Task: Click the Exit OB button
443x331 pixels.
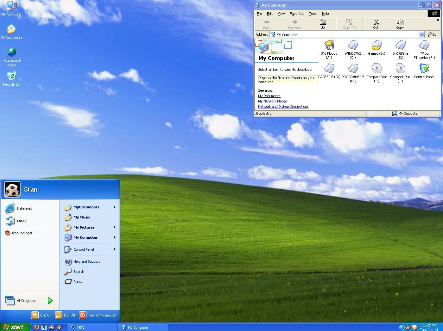Action: point(41,315)
